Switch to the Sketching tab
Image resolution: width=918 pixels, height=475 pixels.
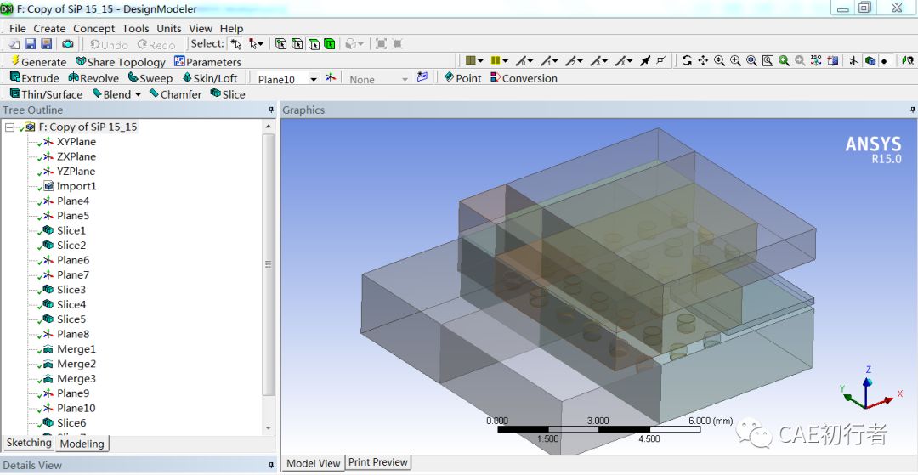[29, 443]
